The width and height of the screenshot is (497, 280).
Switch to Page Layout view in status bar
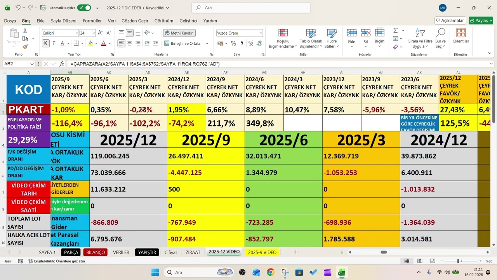tap(420, 261)
